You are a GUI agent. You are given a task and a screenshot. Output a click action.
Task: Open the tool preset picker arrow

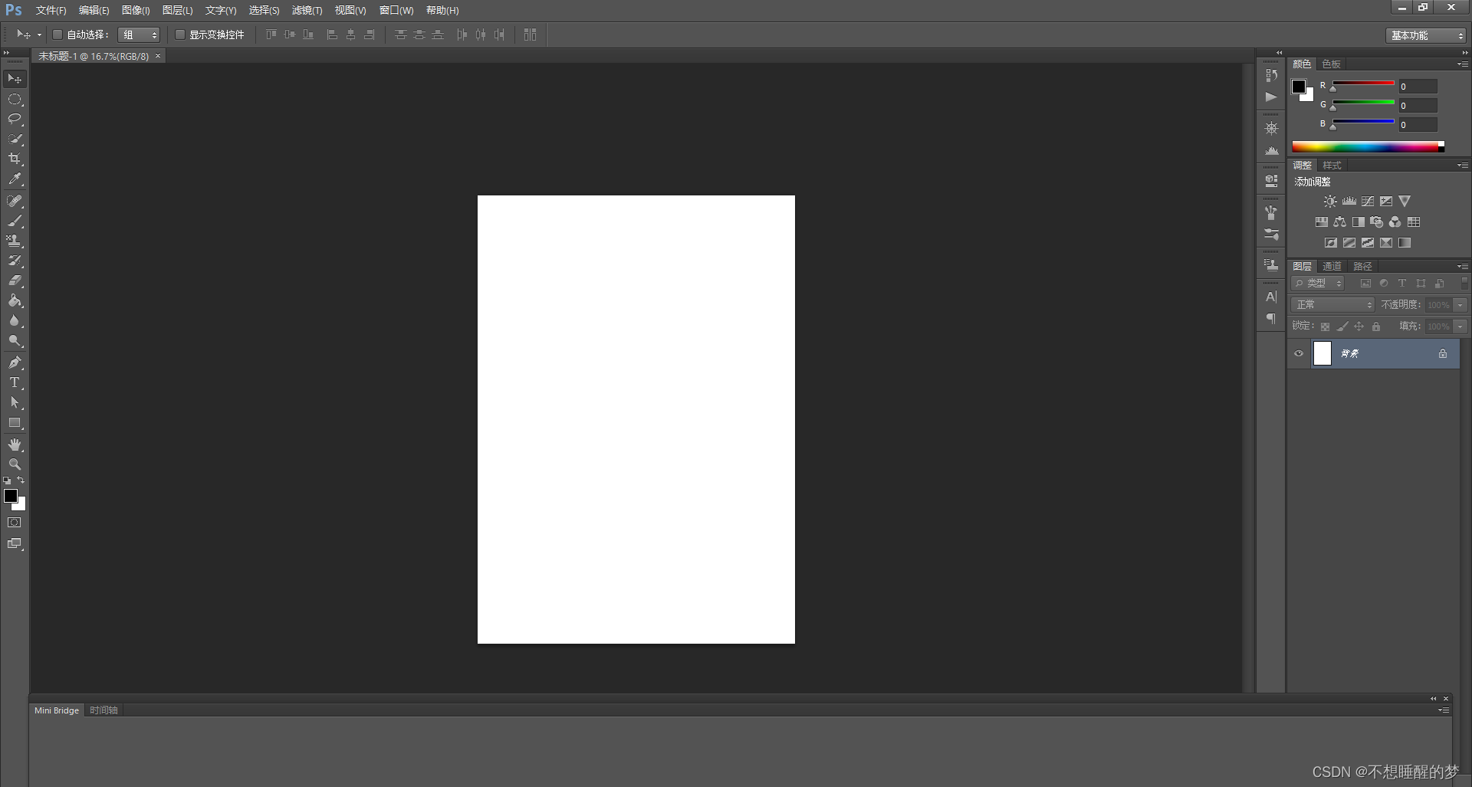[39, 34]
